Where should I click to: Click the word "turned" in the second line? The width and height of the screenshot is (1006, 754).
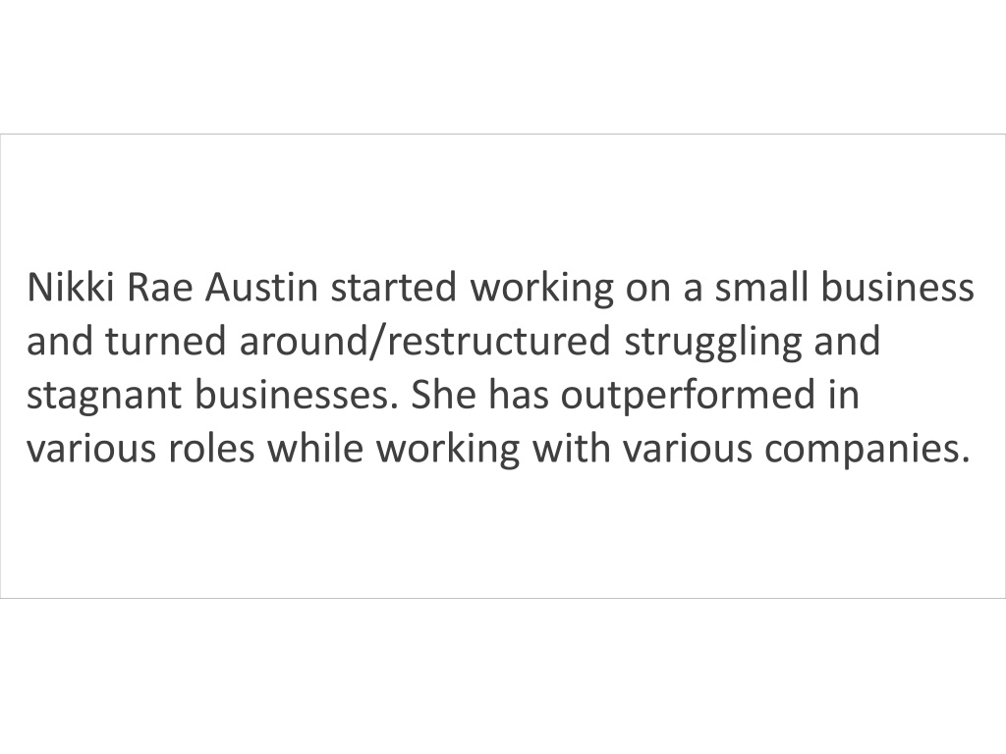pos(165,341)
